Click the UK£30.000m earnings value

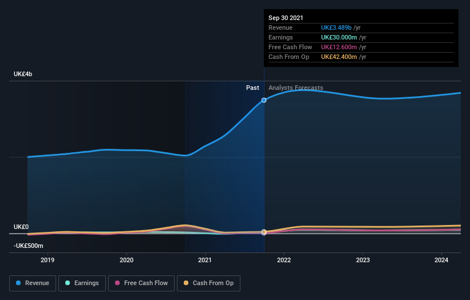click(x=339, y=37)
